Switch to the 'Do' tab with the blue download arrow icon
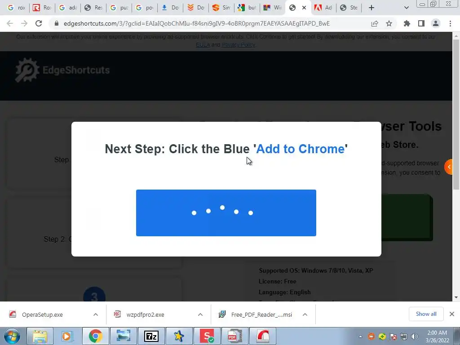Screen dimensions: 460x345 point(170,8)
